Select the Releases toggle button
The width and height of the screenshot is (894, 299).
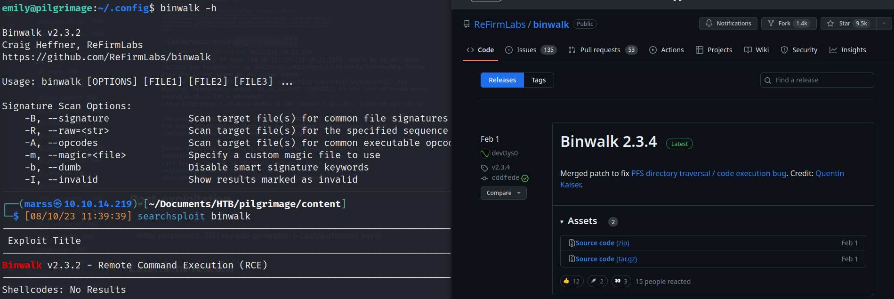pos(502,80)
